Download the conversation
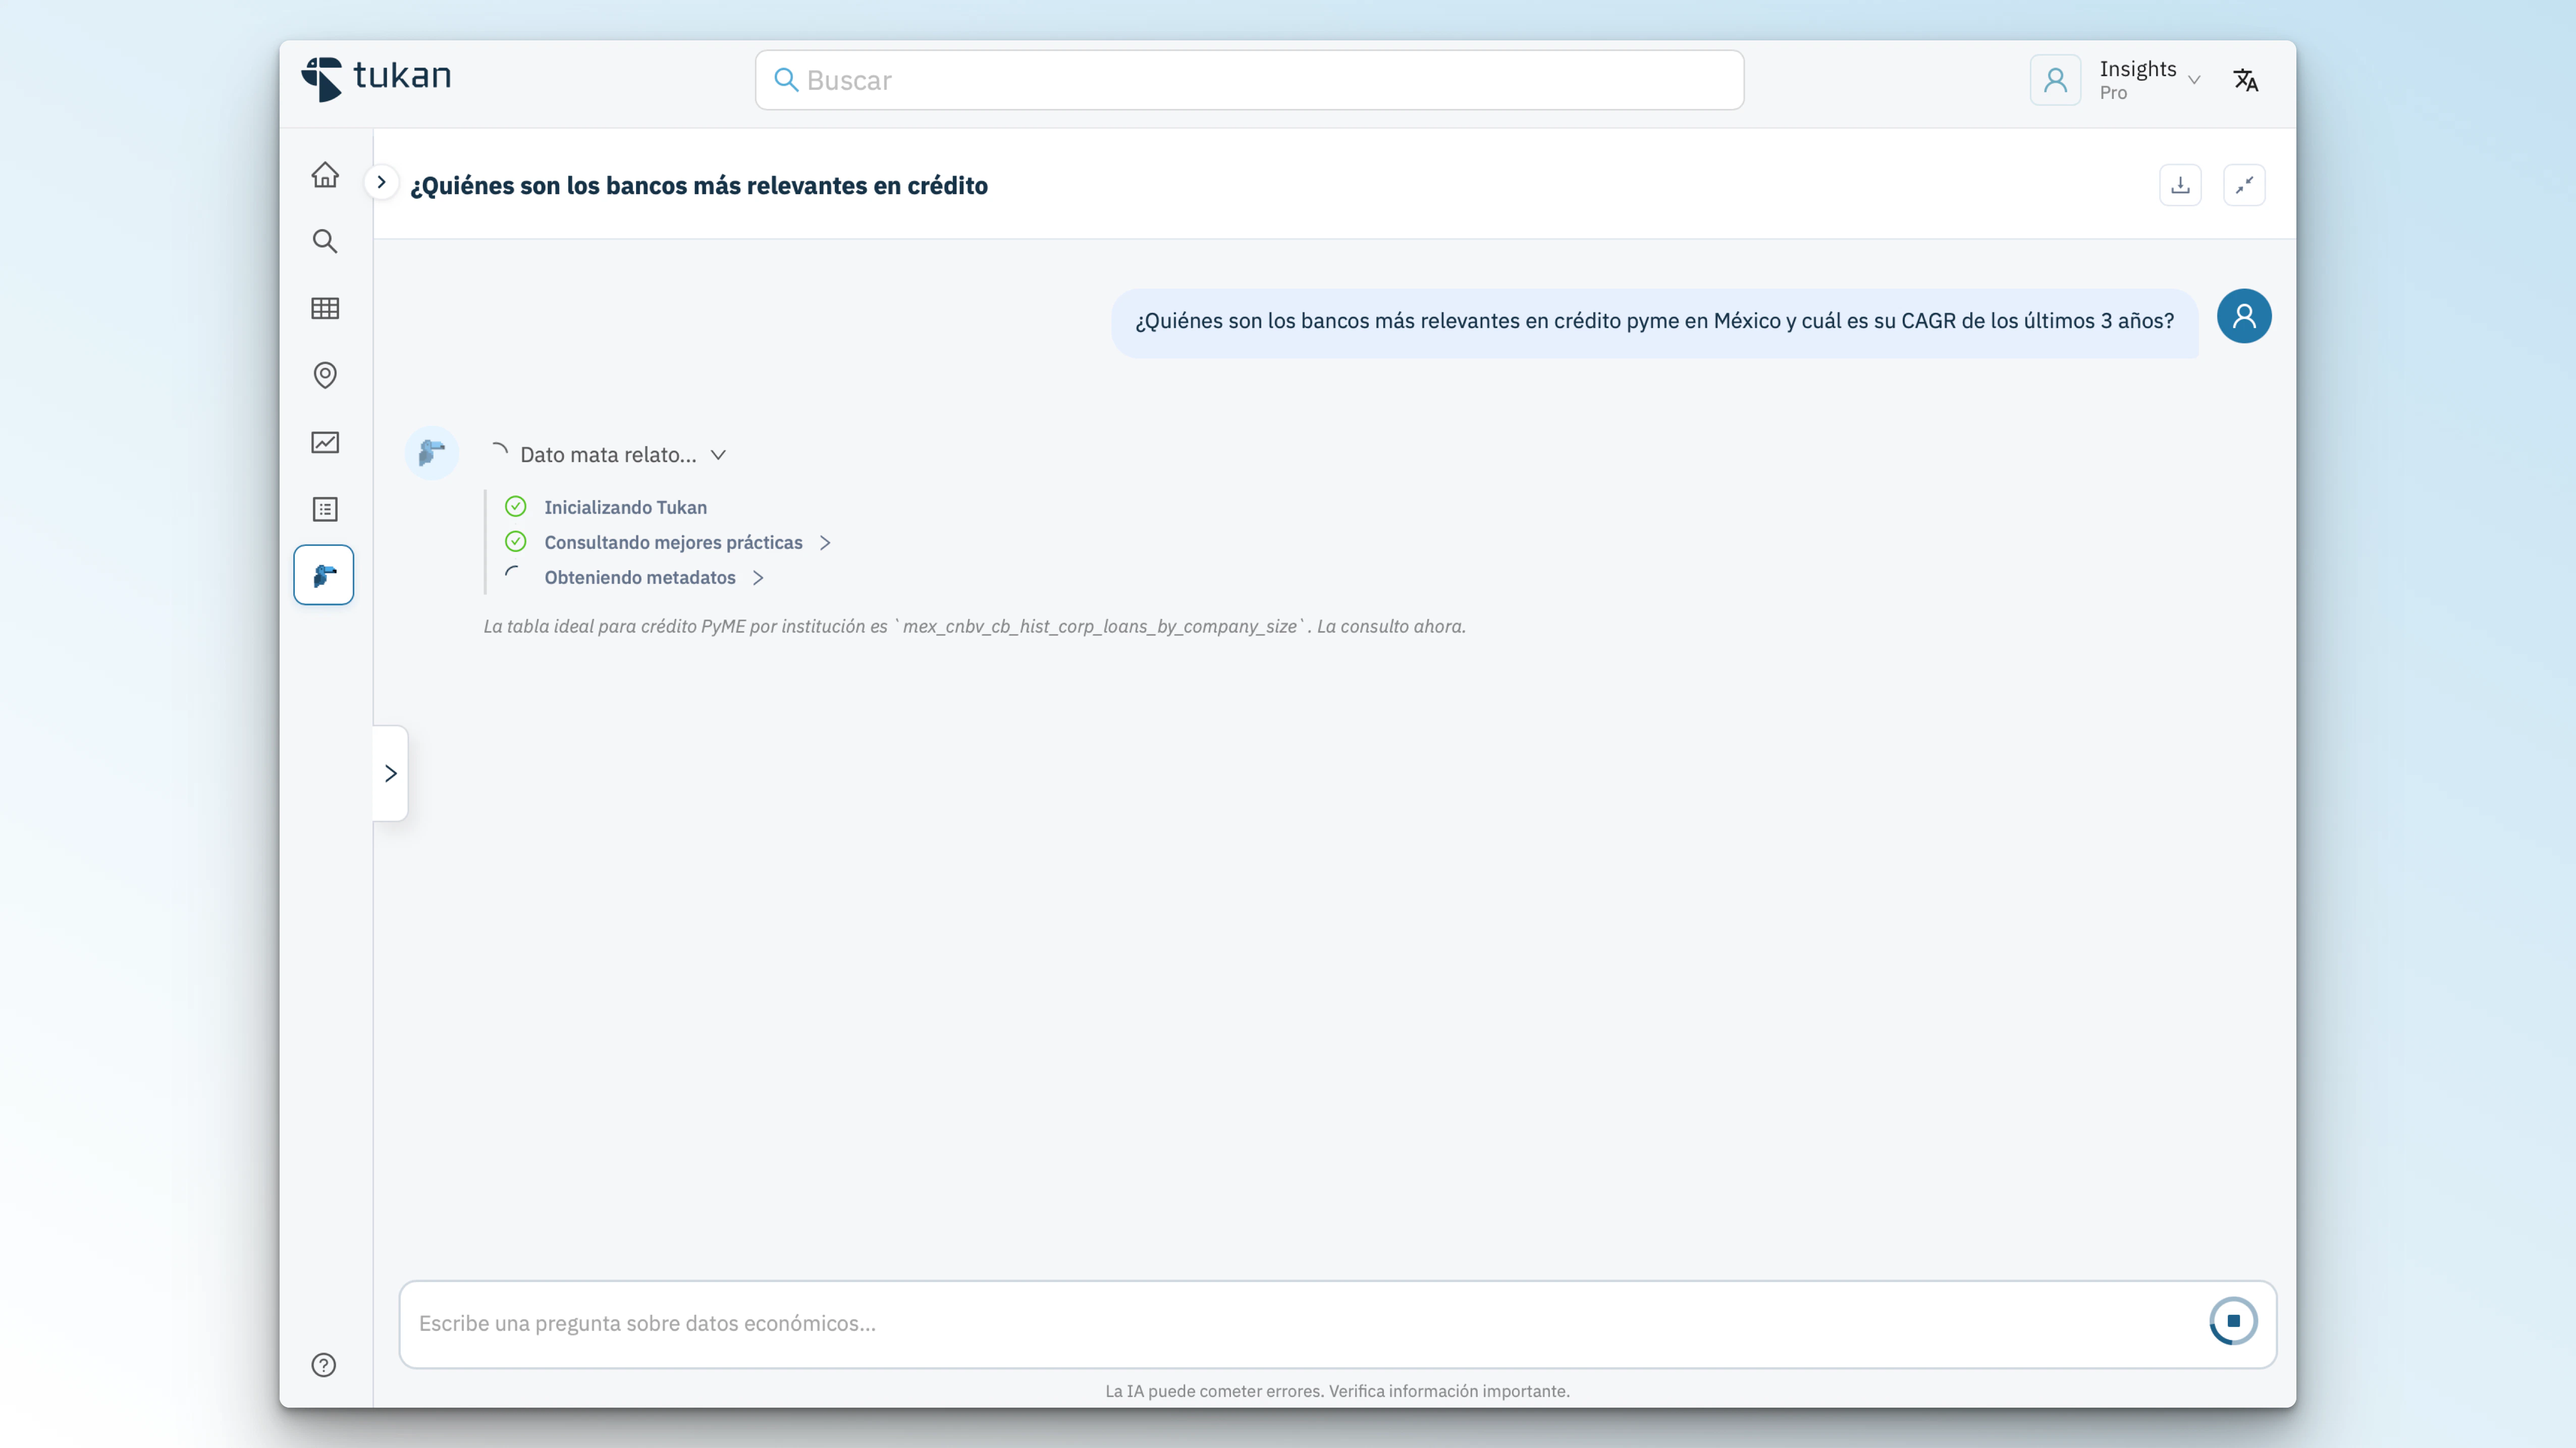This screenshot has height=1448, width=2576. point(2181,185)
